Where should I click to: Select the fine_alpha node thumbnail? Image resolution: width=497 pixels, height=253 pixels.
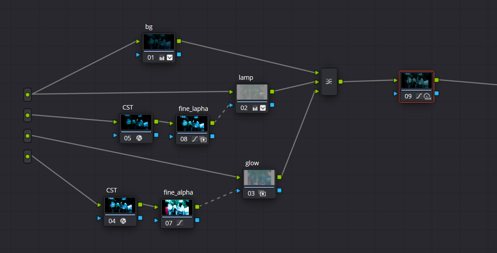click(177, 207)
